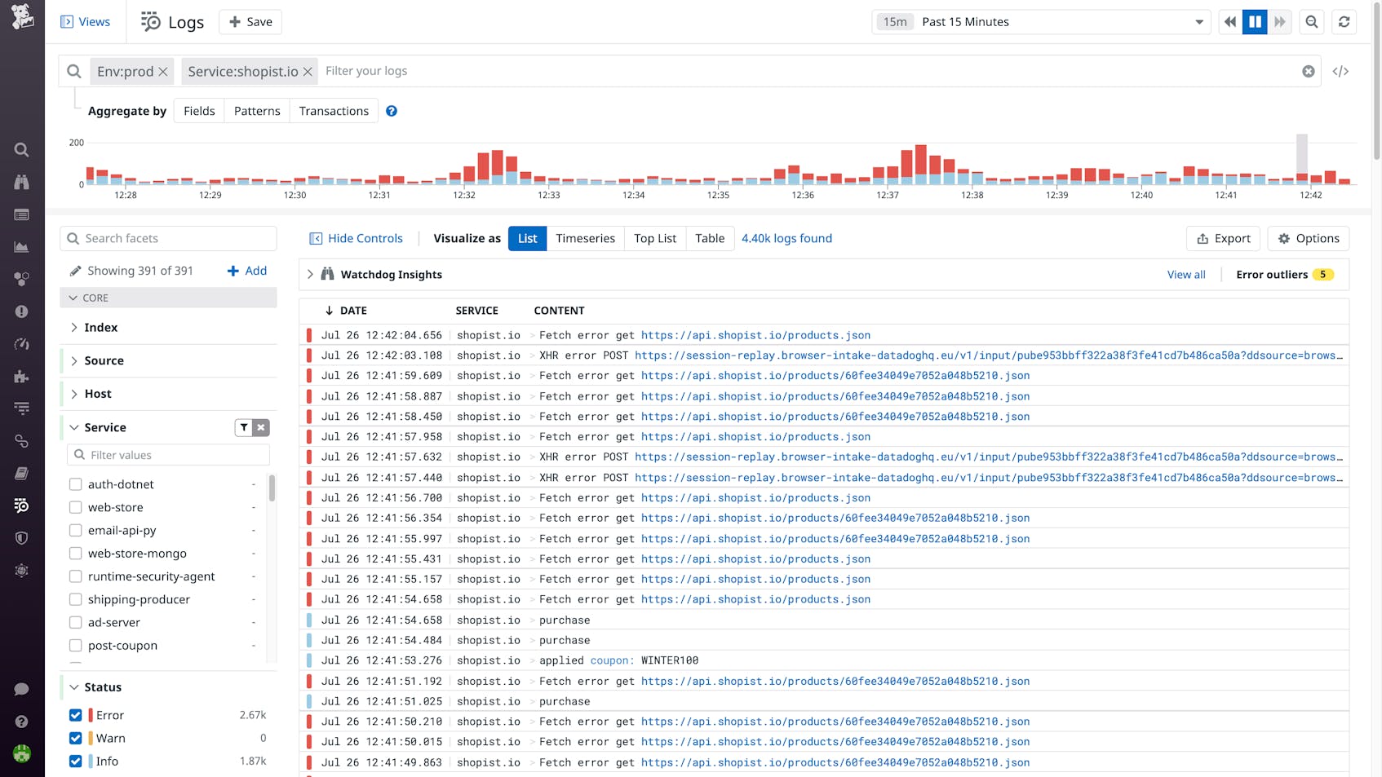Image resolution: width=1382 pixels, height=777 pixels.
Task: Select the Logs icon in the left sidebar
Action: click(x=21, y=505)
